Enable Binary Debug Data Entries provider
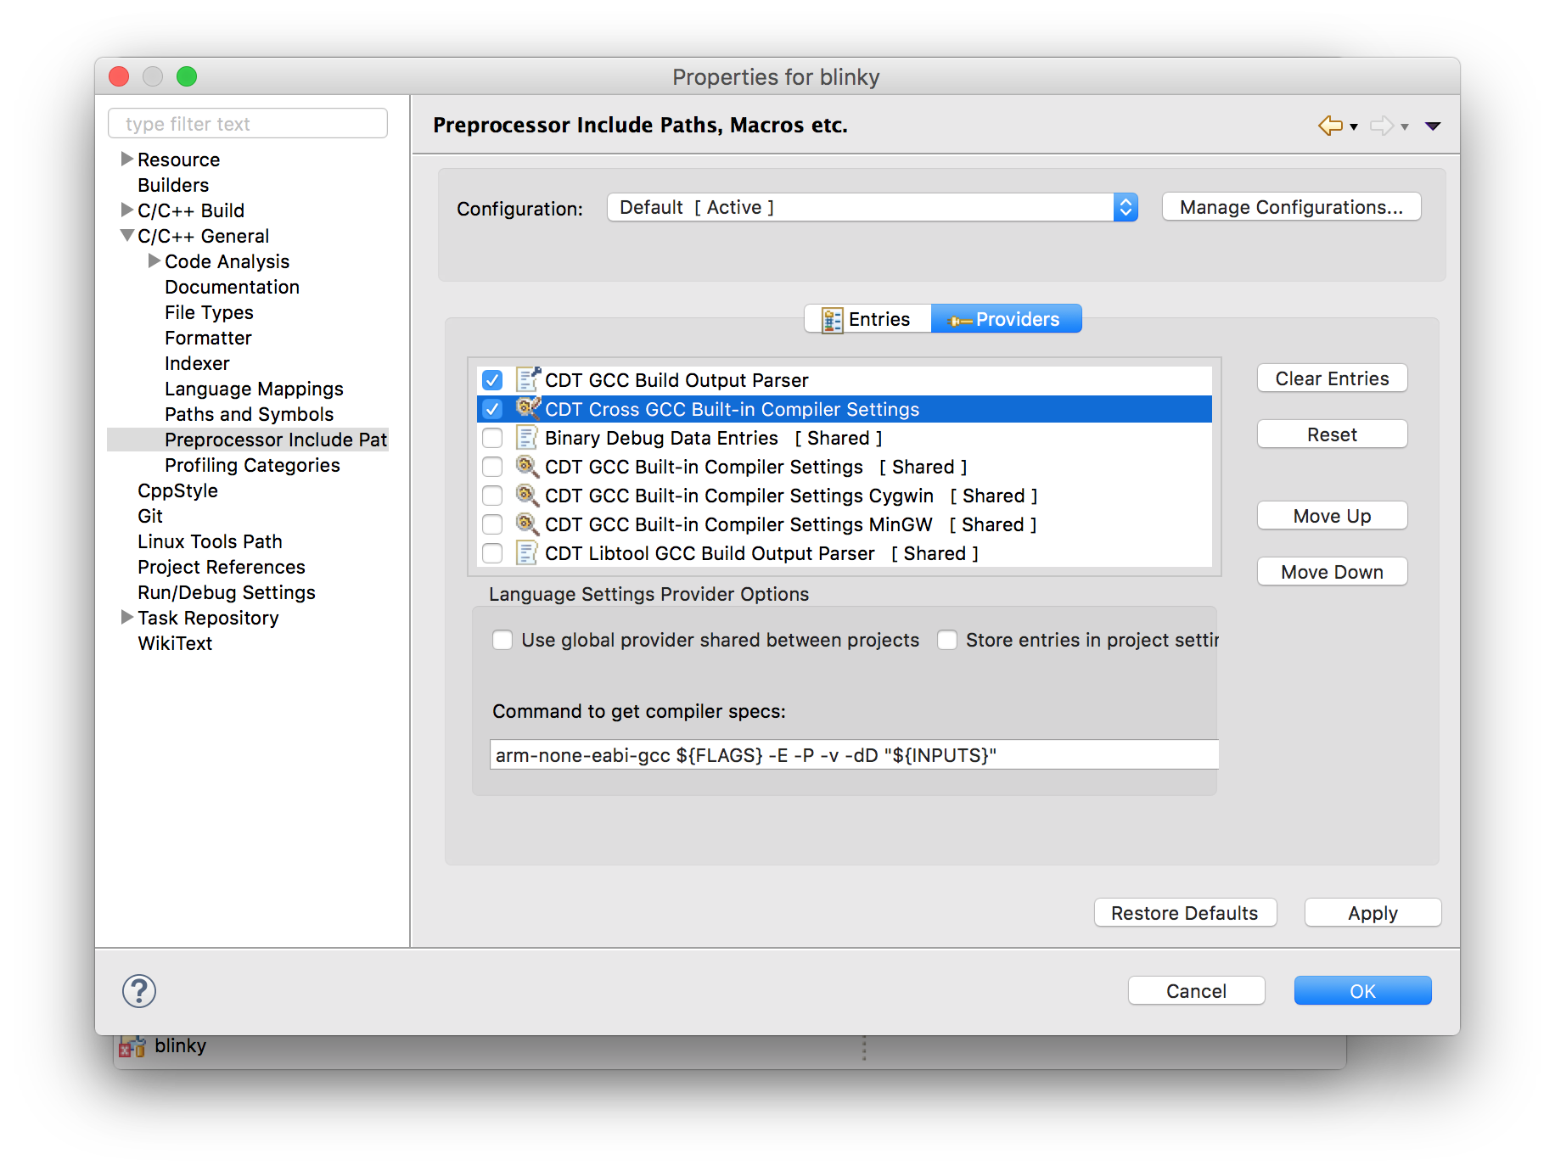Image resolution: width=1555 pixels, height=1171 pixels. click(x=492, y=438)
